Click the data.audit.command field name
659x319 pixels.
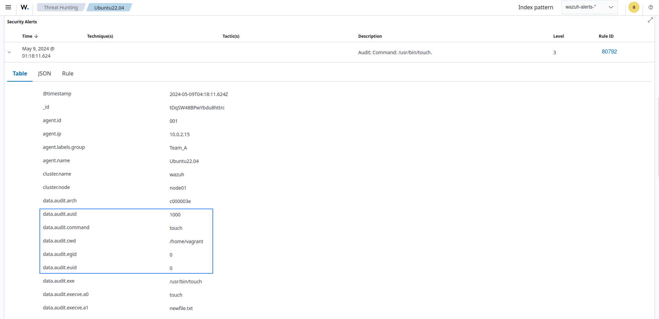coord(66,227)
